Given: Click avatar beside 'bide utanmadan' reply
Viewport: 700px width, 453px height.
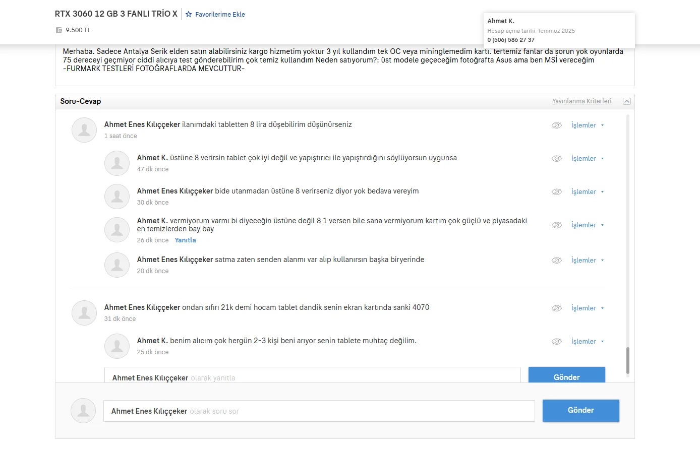Looking at the screenshot, I should [117, 197].
